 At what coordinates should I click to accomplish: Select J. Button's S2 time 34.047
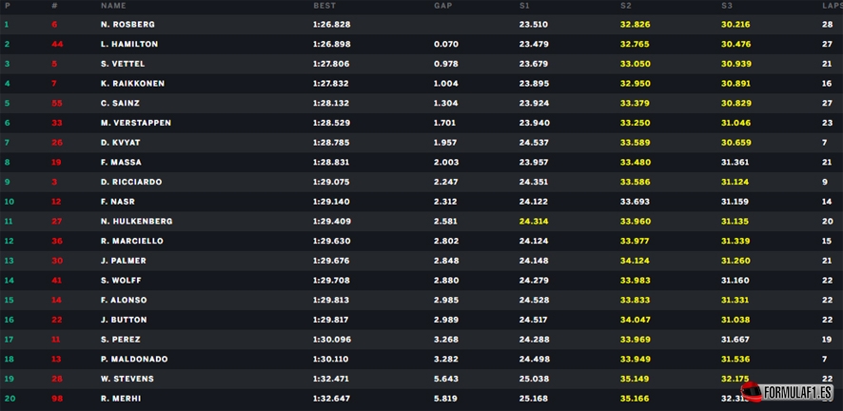[x=635, y=320]
